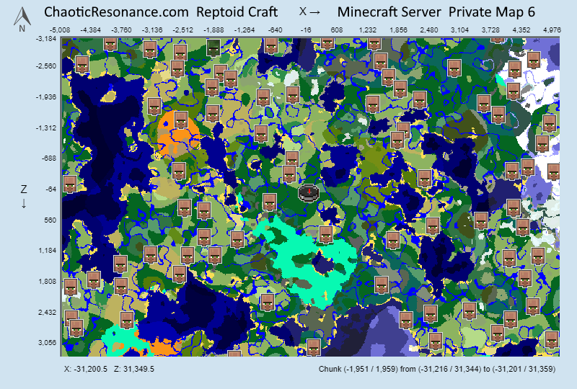This screenshot has width=577, height=389.
Task: Click the Reptoid Craft title label
Action: click(x=242, y=12)
